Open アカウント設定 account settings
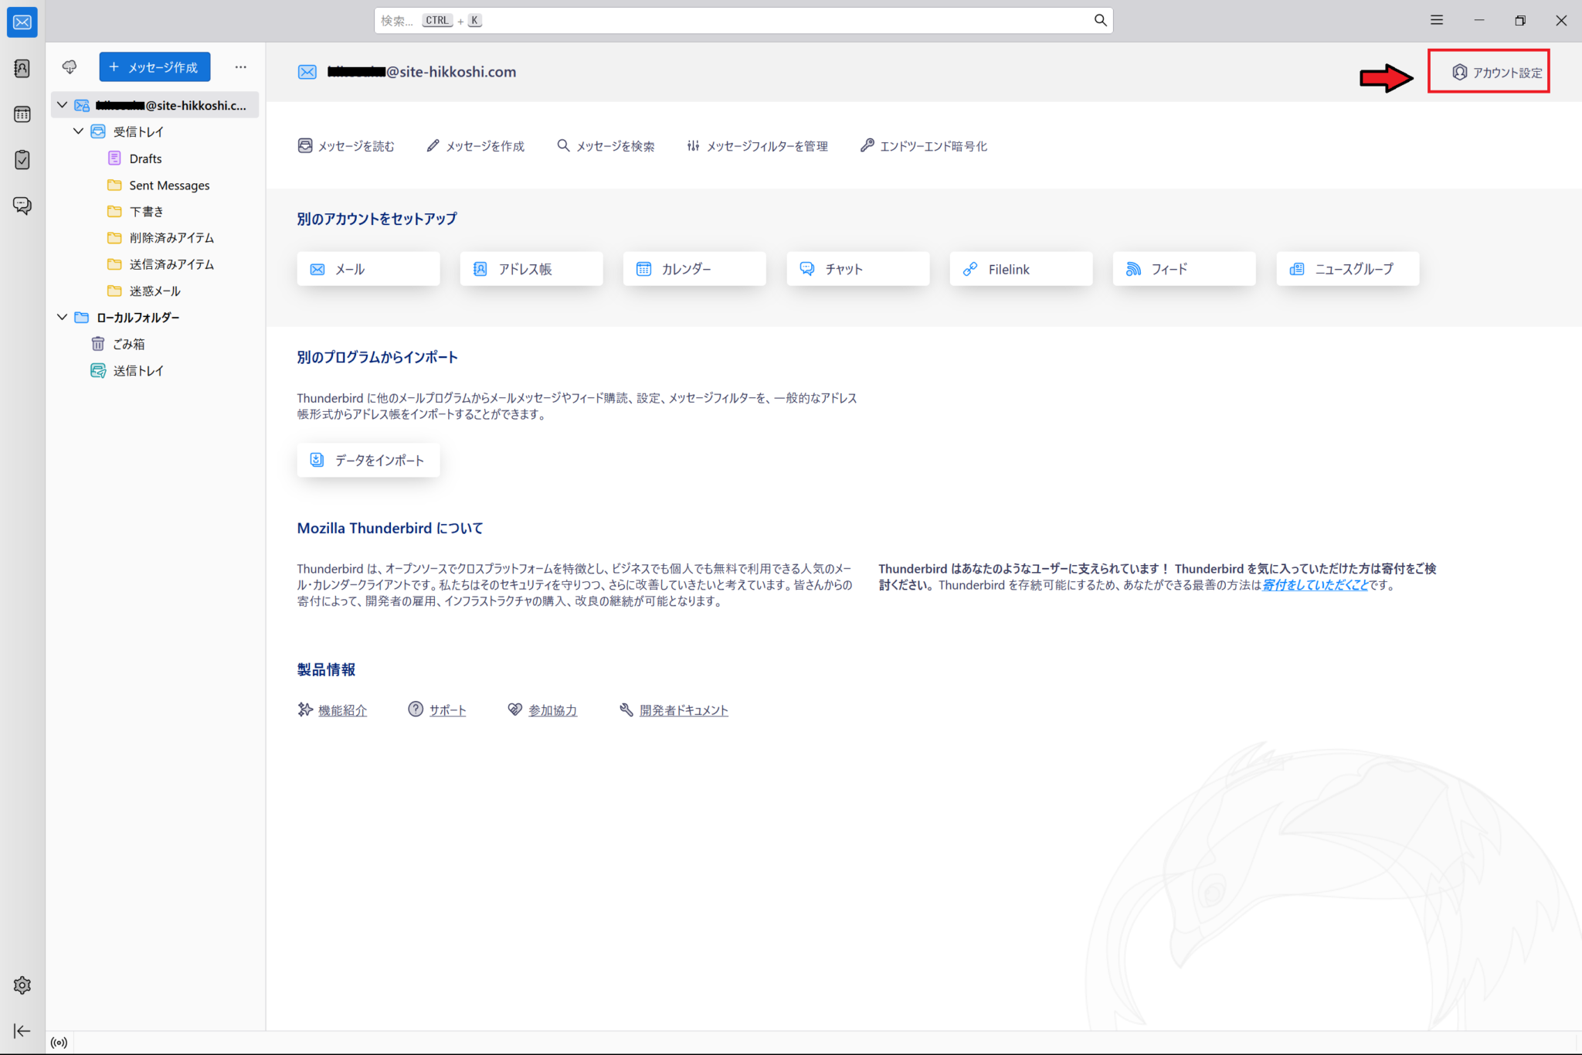The image size is (1582, 1055). [x=1496, y=72]
